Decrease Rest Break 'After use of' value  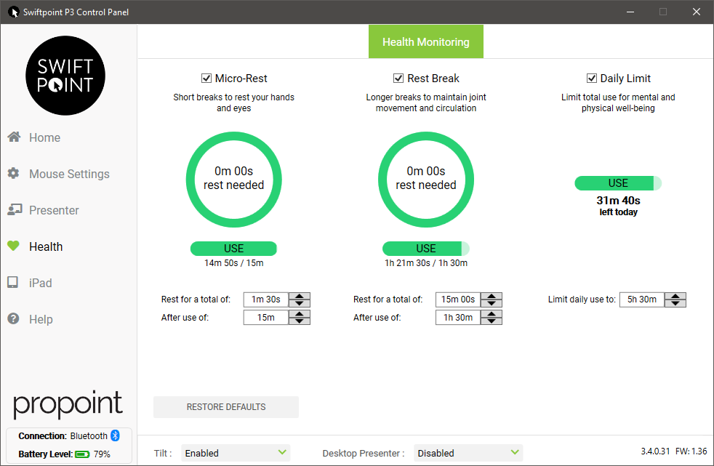click(492, 321)
